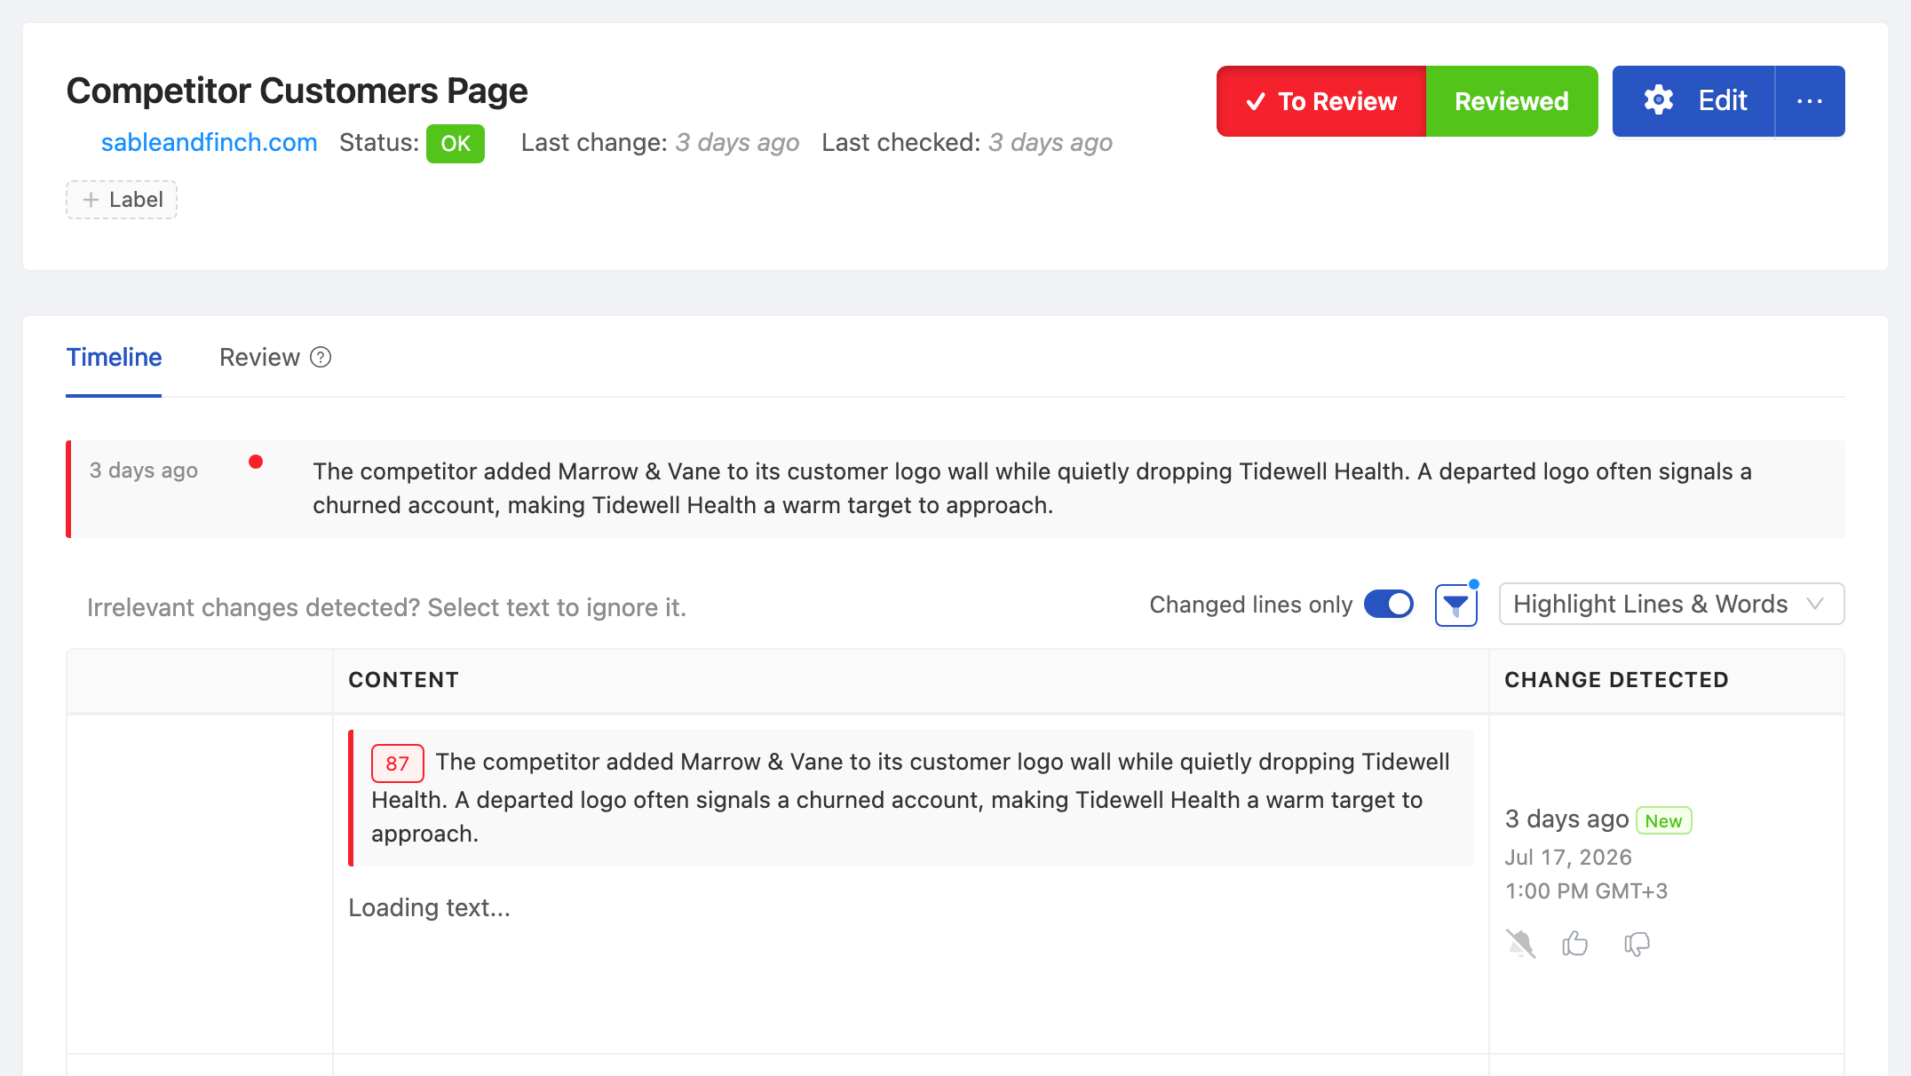The image size is (1911, 1076).
Task: Open sableandfinch.com link
Action: coord(209,143)
